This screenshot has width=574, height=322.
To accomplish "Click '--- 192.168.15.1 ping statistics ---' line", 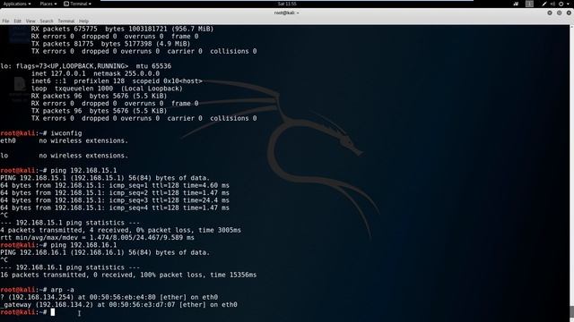I will coord(70,223).
